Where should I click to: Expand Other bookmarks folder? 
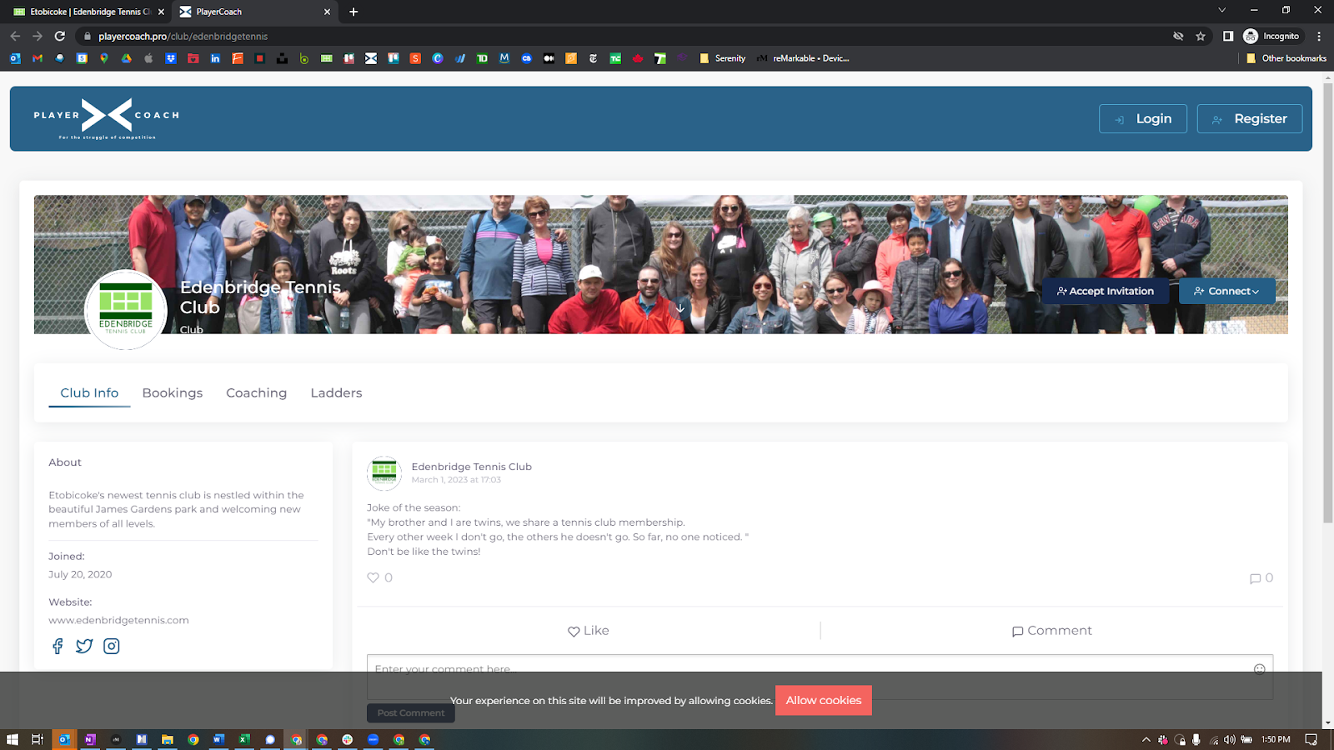tap(1286, 58)
